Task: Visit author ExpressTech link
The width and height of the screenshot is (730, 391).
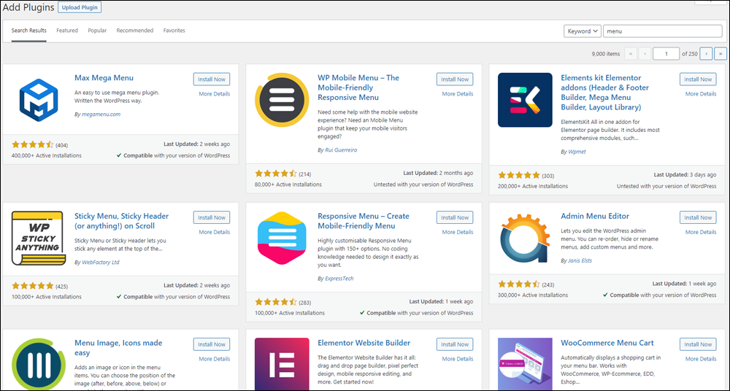Action: pyautogui.click(x=339, y=279)
